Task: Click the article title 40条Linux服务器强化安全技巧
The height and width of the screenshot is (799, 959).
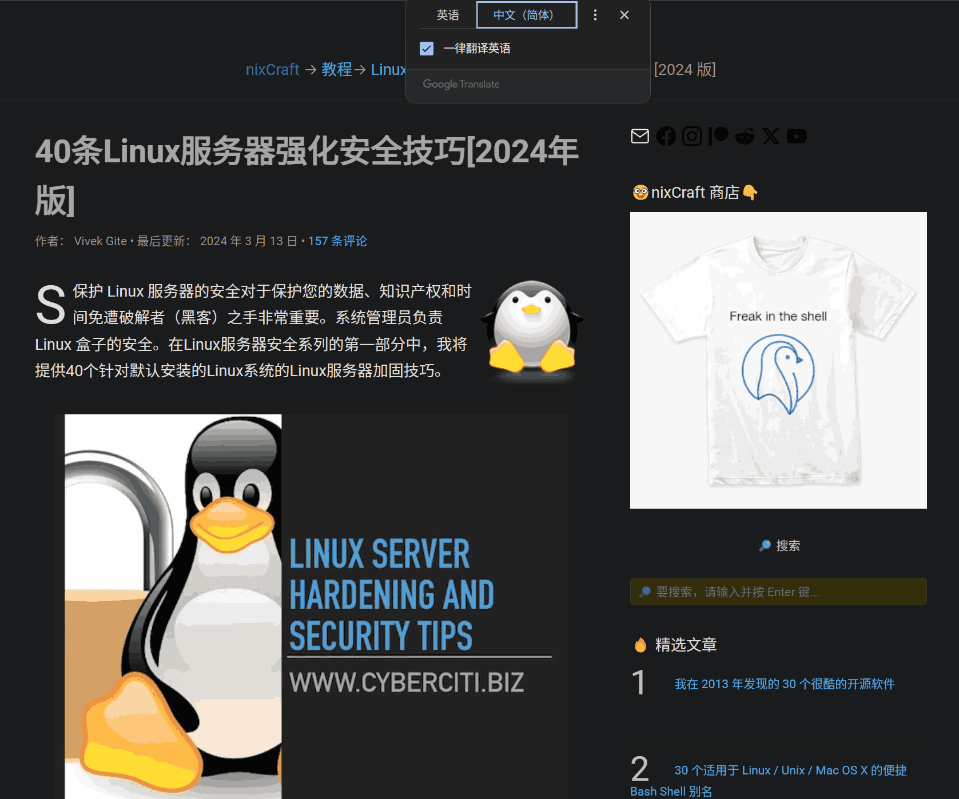Action: point(307,175)
